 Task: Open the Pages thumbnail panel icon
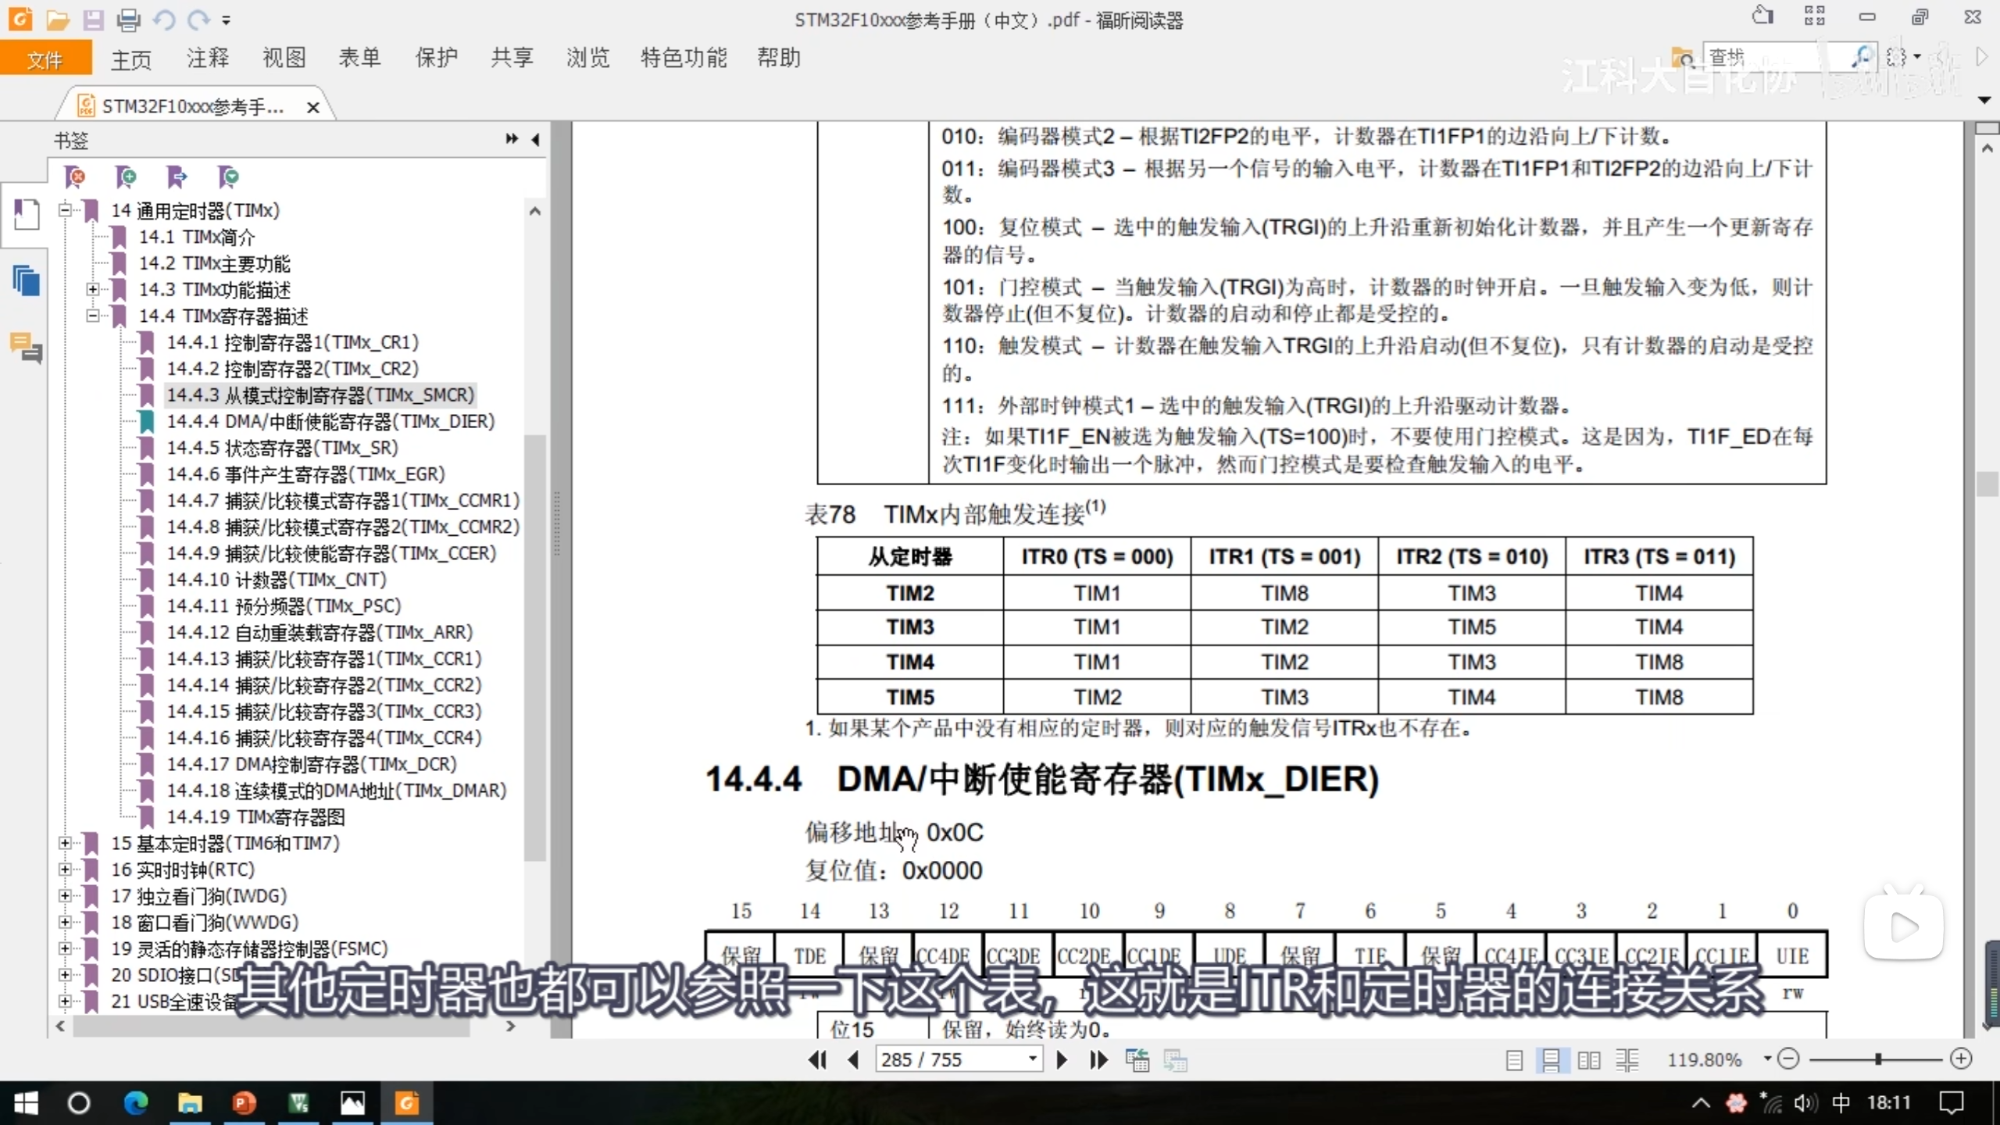click(x=26, y=280)
